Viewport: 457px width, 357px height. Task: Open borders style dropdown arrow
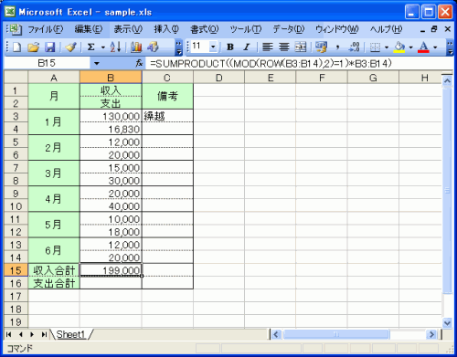387,47
